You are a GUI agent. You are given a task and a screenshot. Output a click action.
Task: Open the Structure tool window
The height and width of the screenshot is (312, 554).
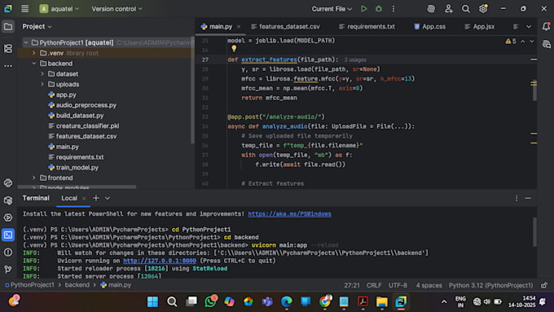8,48
